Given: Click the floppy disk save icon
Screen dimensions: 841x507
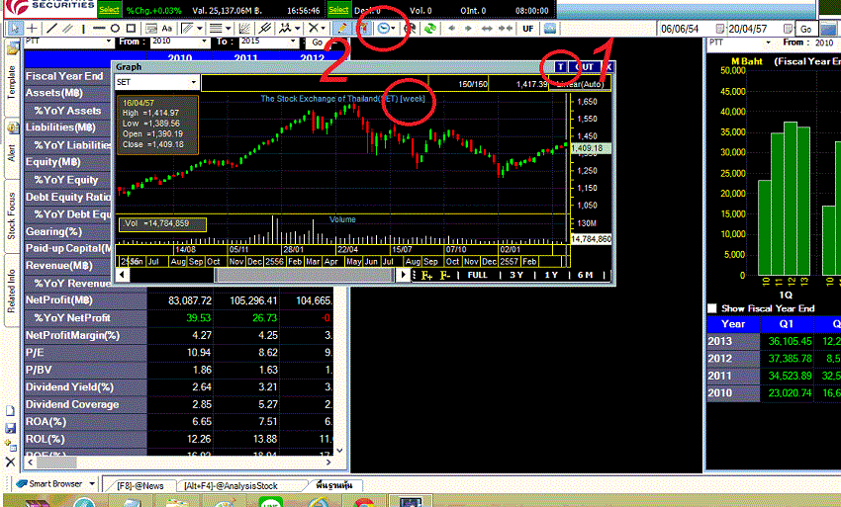Looking at the screenshot, I should [10, 428].
